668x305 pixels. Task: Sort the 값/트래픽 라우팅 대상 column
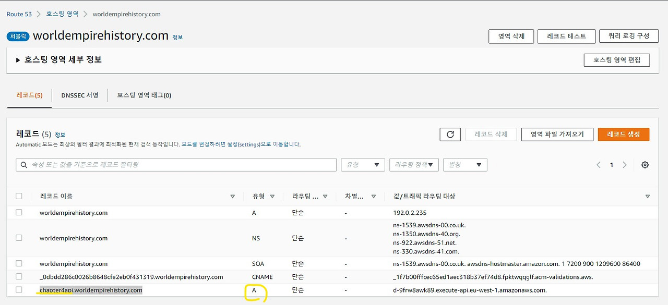tap(647, 196)
